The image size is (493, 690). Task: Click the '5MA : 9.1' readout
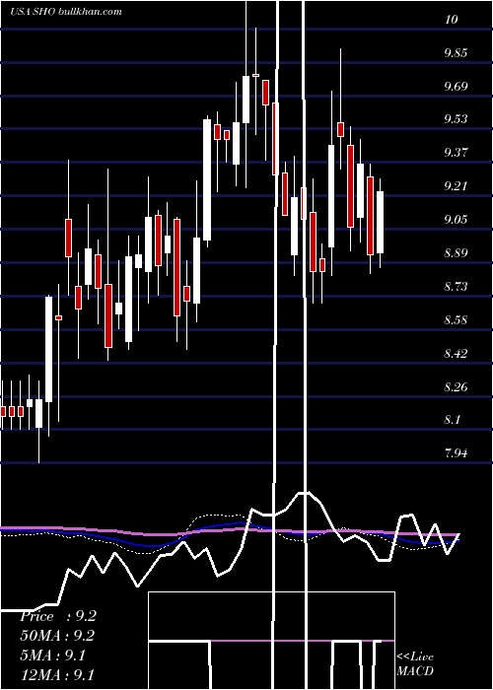point(53,655)
